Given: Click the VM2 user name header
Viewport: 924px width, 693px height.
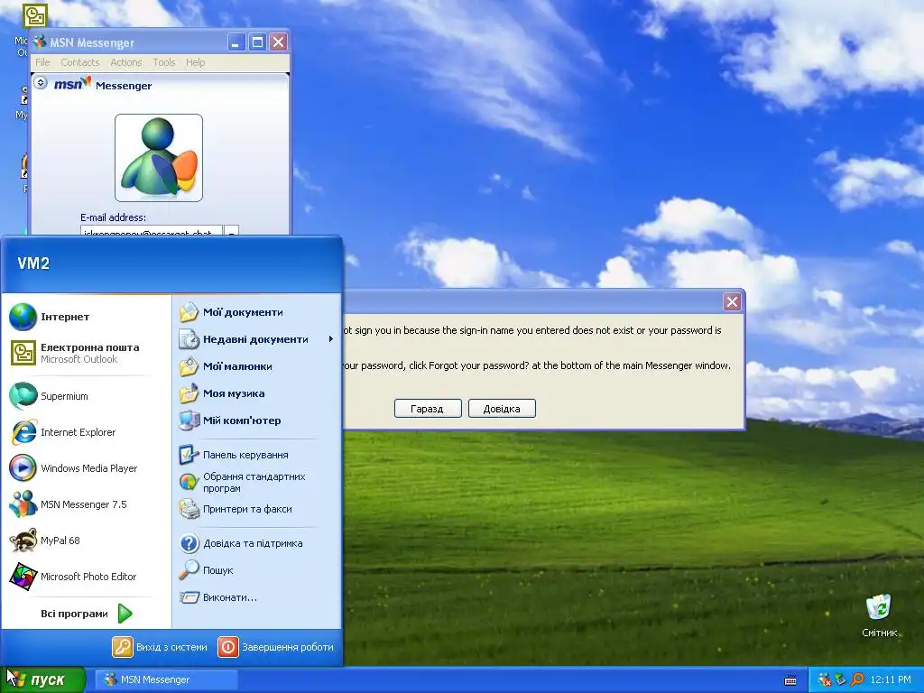Looking at the screenshot, I should (x=33, y=263).
